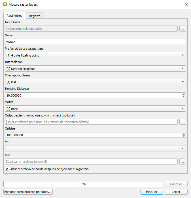The height and width of the screenshot is (198, 191).
Task: Expand the Preferred data storage type dropdown
Action: click(95, 55)
